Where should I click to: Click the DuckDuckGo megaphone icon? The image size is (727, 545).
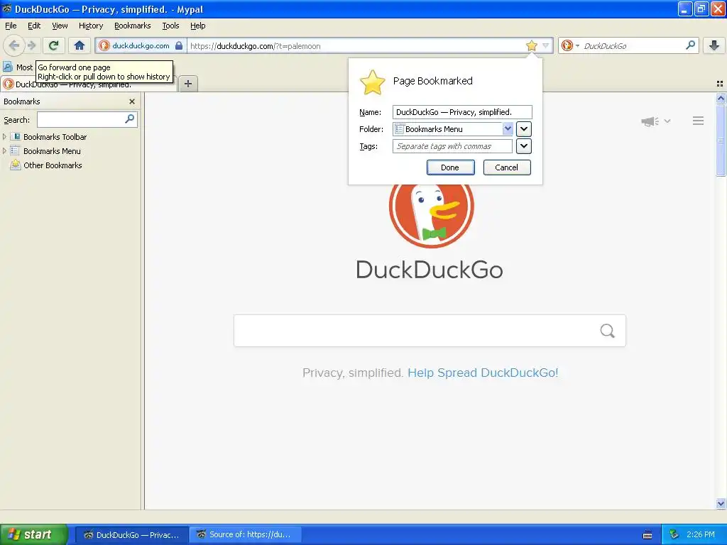[650, 121]
